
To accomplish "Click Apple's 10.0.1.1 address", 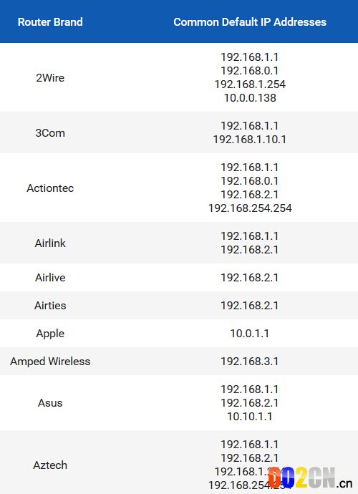I will pyautogui.click(x=250, y=334).
